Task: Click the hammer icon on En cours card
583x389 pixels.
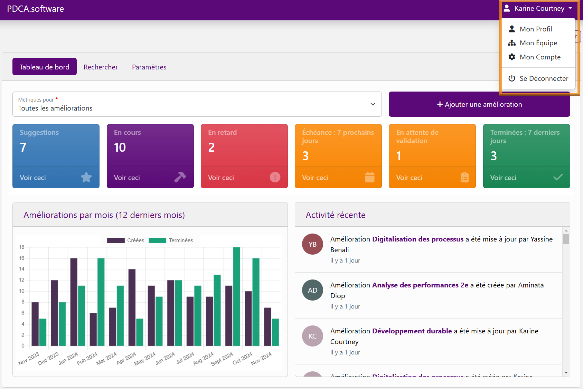Action: [180, 177]
